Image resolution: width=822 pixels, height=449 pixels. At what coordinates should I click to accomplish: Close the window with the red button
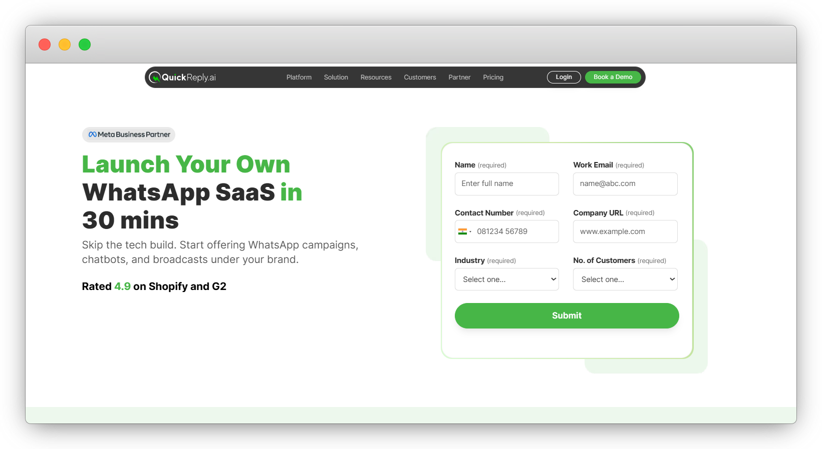click(45, 44)
